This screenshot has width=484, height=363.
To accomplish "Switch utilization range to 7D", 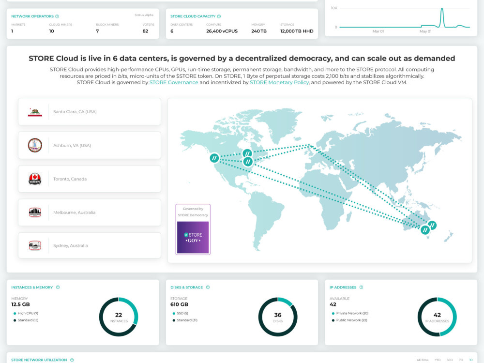I will (461, 360).
